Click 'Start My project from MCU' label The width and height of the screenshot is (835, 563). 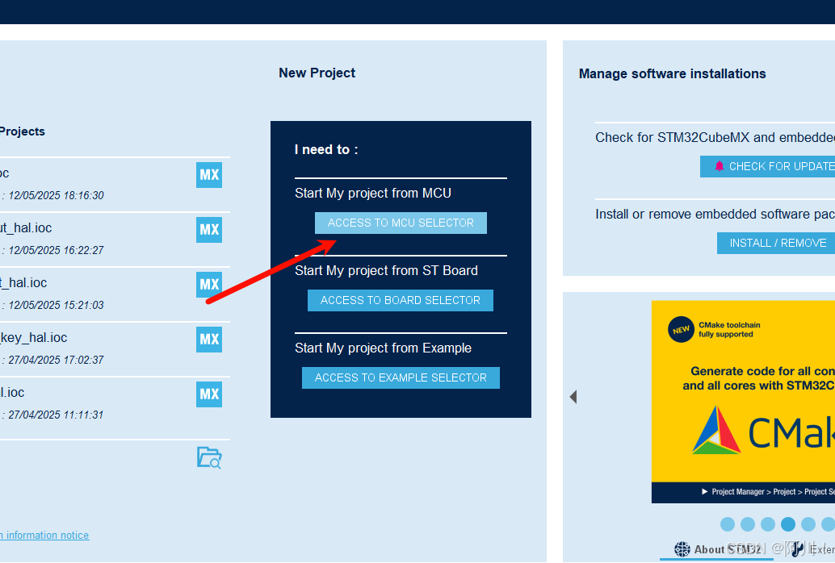click(x=373, y=193)
